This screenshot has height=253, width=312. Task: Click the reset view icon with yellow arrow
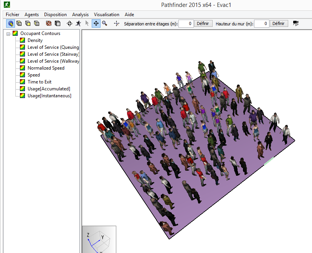(x=10, y=23)
